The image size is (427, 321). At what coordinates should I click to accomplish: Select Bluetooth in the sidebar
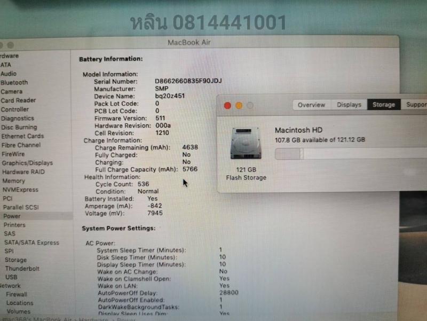click(14, 83)
